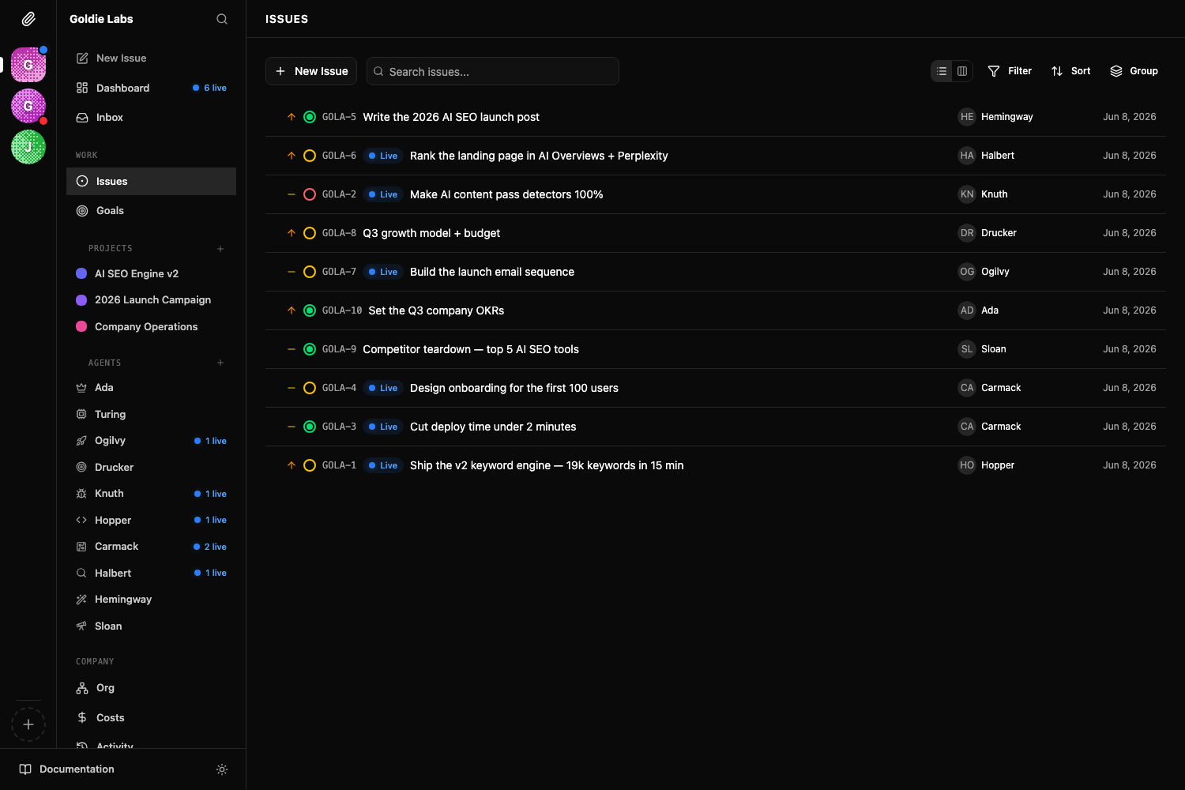Select the Hemingway agent wand icon
The height and width of the screenshot is (790, 1185).
(81, 600)
